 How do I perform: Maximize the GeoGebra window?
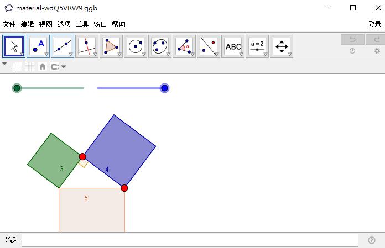pyautogui.click(x=353, y=8)
